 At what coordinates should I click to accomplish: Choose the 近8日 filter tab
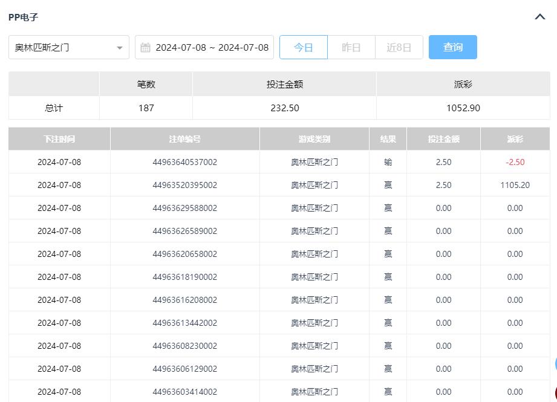pos(399,47)
